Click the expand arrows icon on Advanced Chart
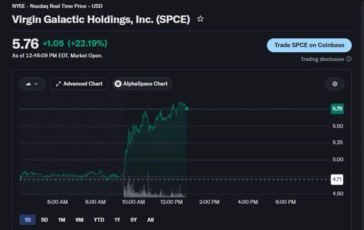Viewport: 364px width, 230px height. tap(58, 84)
